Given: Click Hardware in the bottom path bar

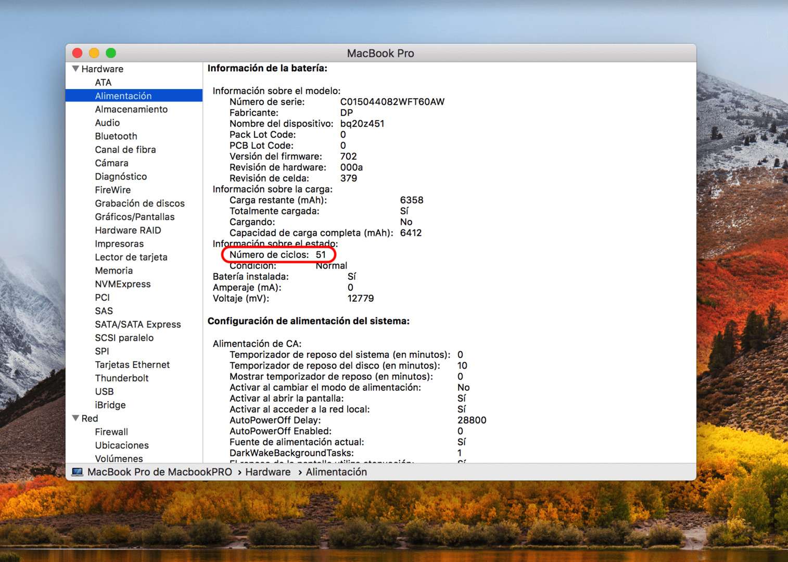Looking at the screenshot, I should tap(268, 472).
